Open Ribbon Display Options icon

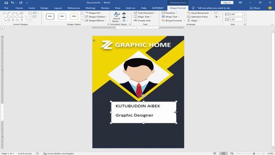tap(240, 3)
